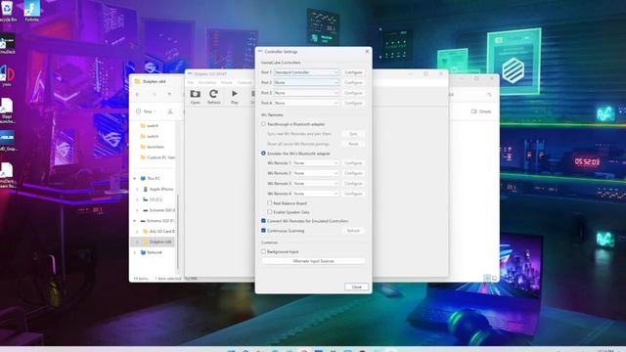Select the yuzu desktop icon

pyautogui.click(x=7, y=76)
